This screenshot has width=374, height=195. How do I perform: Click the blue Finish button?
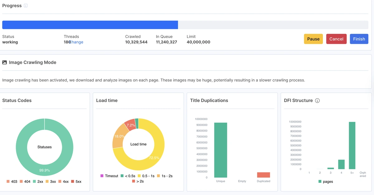[359, 39]
